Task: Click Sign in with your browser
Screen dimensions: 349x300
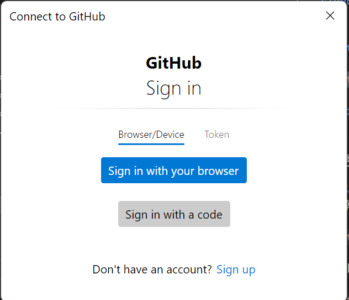Action: point(173,170)
